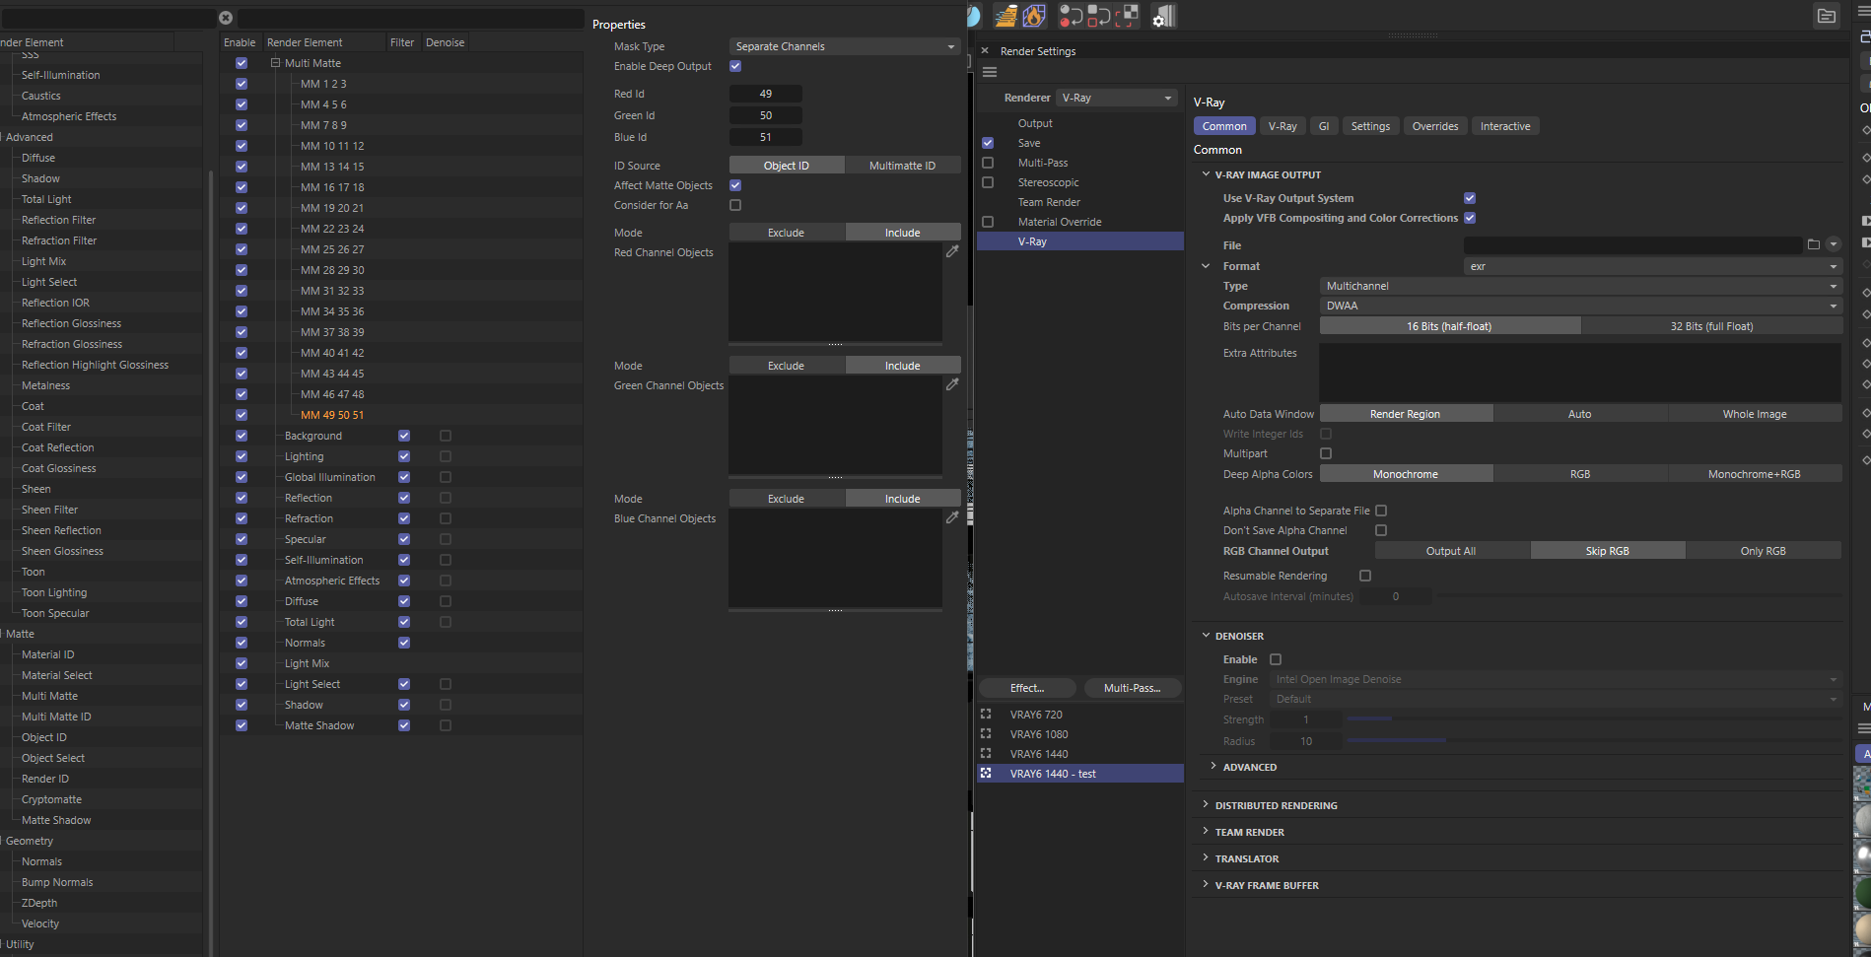Click the Red Id value field
The image size is (1871, 957).
coord(766,94)
